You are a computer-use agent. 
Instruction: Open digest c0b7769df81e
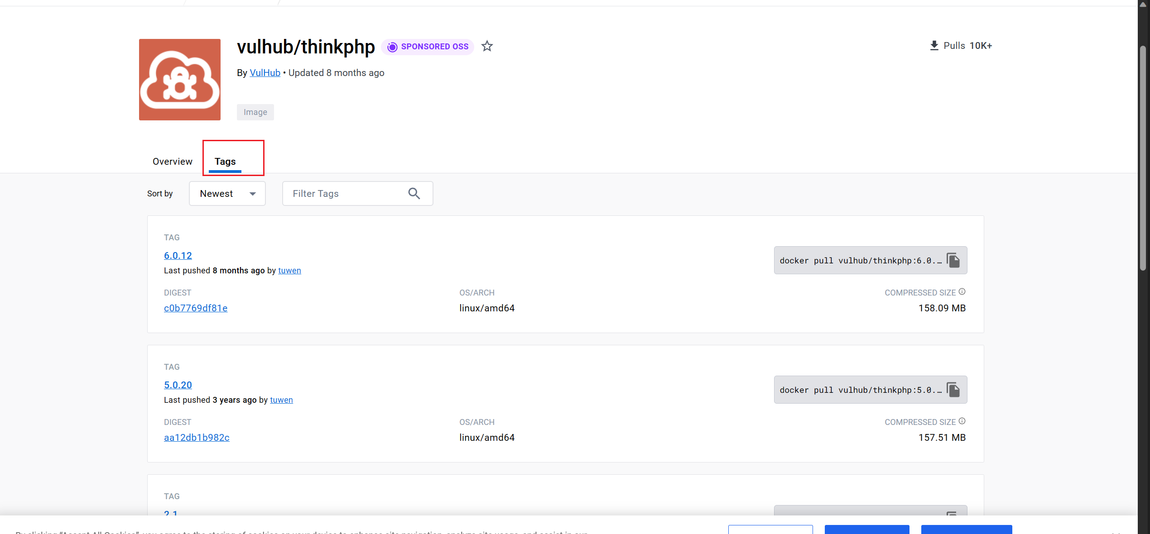(196, 308)
